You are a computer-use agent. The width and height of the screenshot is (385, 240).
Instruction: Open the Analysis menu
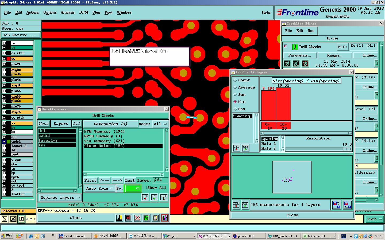coord(68,13)
